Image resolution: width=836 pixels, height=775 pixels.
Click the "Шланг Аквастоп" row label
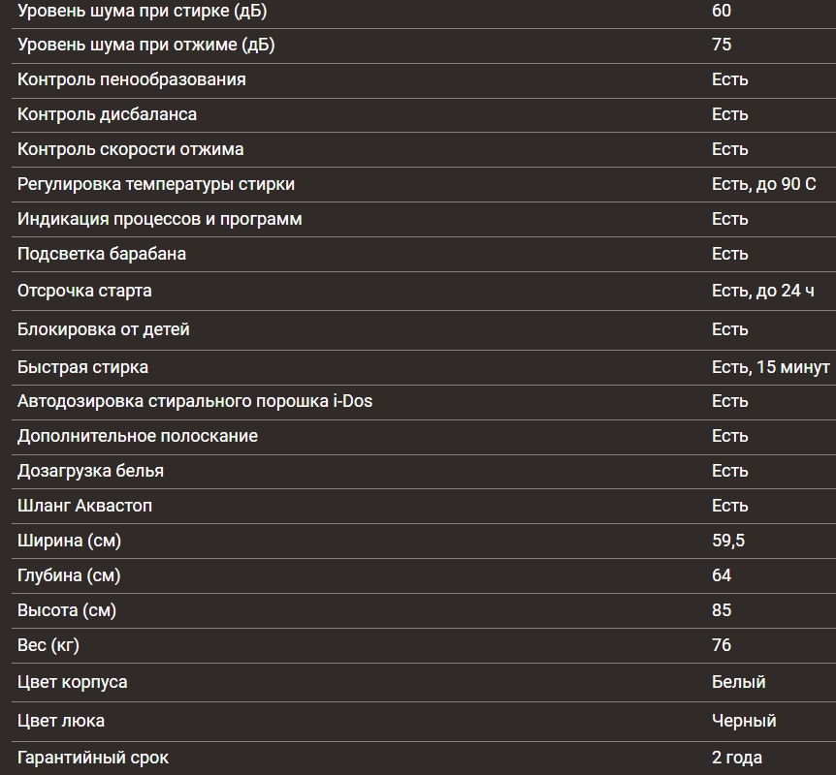(84, 506)
